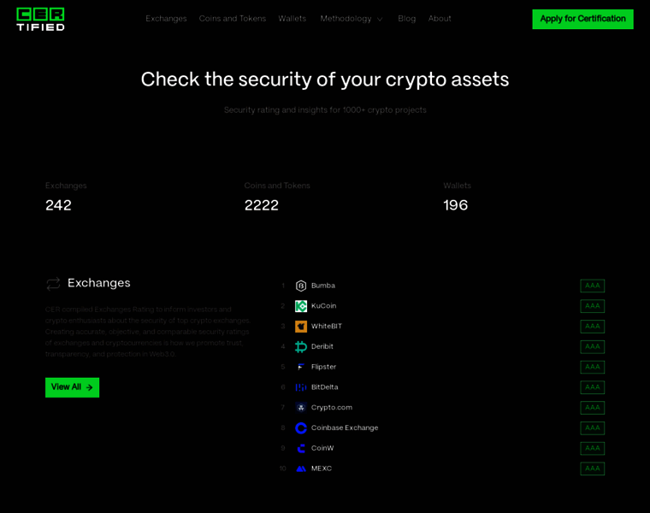This screenshot has height=513, width=650.
Task: Open the Crypto.com exchange link
Action: (x=332, y=407)
